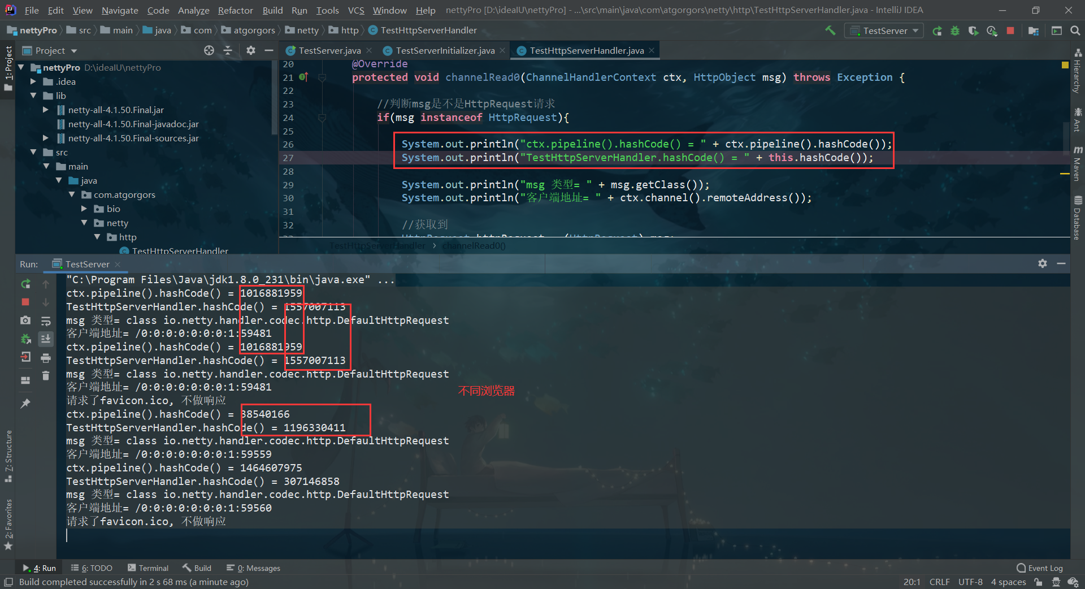Open the Messages tool window

coord(253,568)
